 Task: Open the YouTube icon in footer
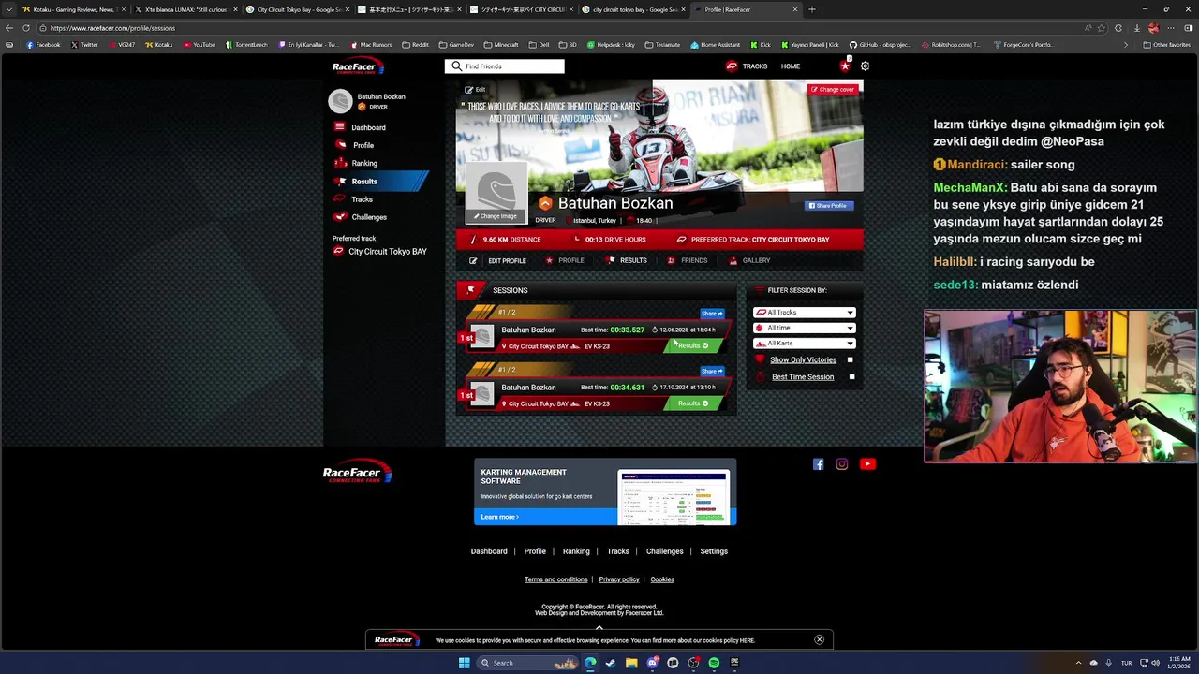point(867,464)
